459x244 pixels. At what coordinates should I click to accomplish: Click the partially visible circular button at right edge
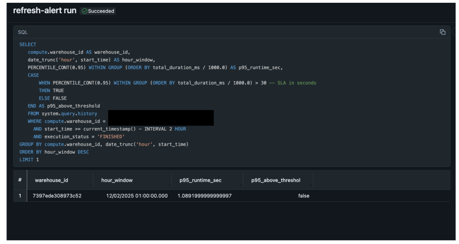point(457,32)
